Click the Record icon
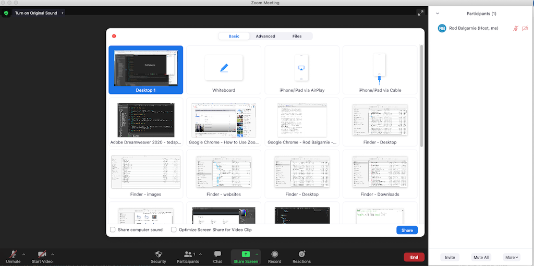 click(274, 254)
